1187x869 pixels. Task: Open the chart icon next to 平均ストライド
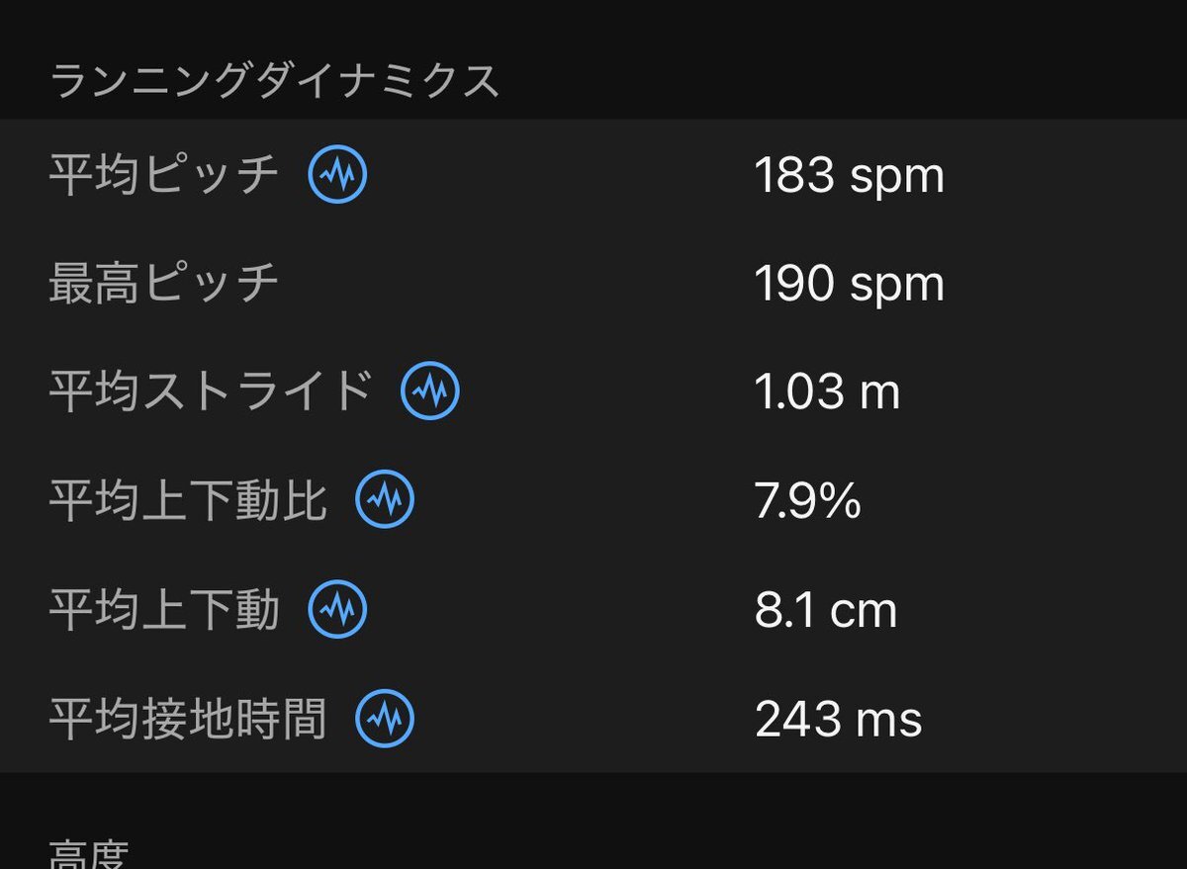coord(430,391)
